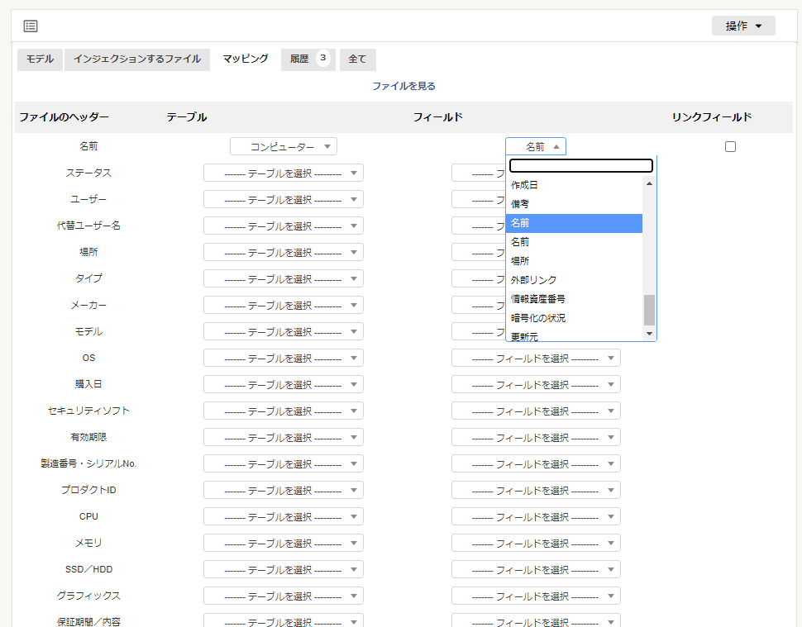Expand the field dropdown for CPU row

[536, 517]
